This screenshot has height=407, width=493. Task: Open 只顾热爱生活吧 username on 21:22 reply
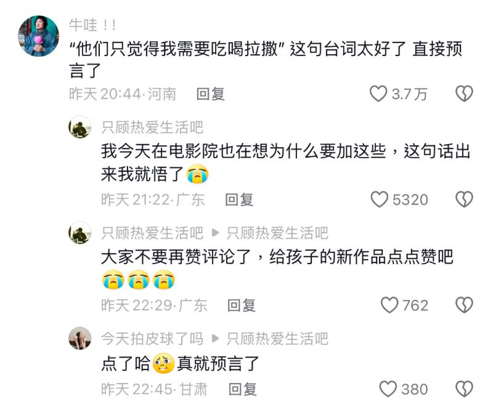coord(152,127)
